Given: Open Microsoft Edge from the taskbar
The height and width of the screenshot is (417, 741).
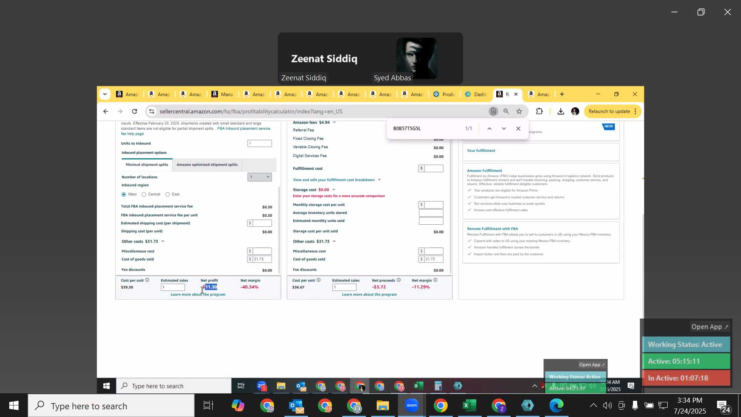Looking at the screenshot, I should [556, 406].
